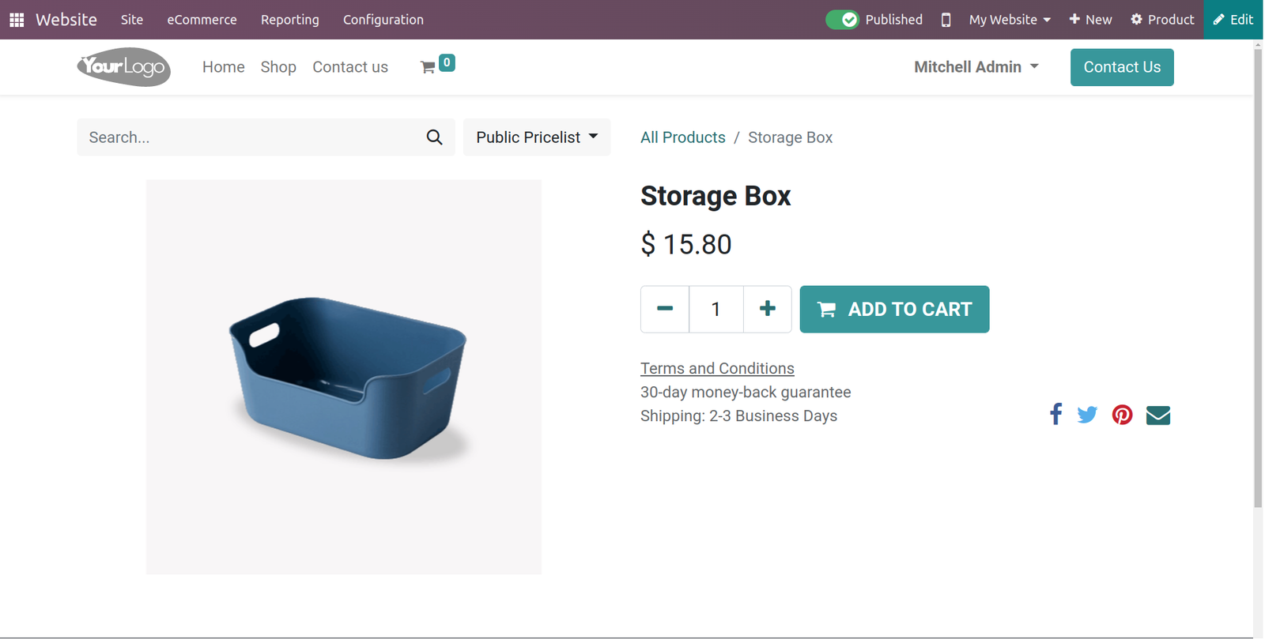Open Terms and Conditions link
This screenshot has width=1265, height=639.
(717, 368)
